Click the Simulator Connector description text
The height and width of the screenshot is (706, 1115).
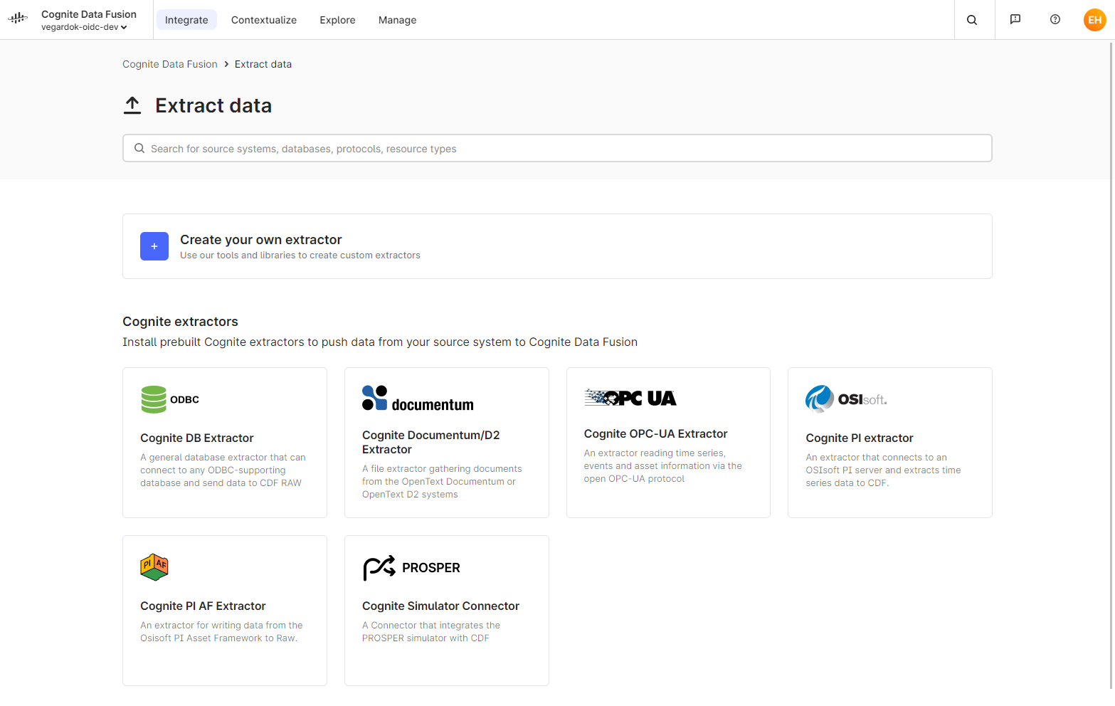tap(431, 631)
